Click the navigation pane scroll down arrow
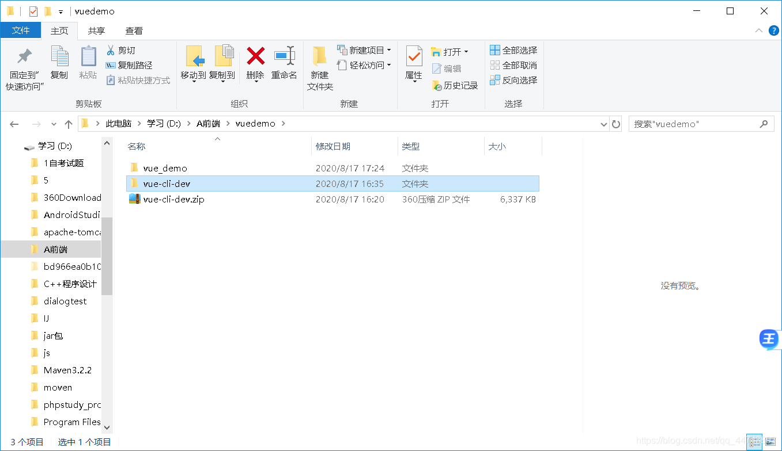This screenshot has width=782, height=451. 107,427
